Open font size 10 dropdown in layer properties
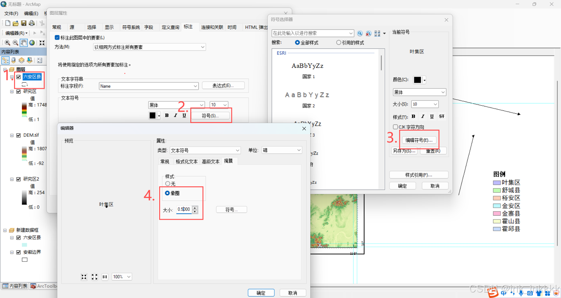The height and width of the screenshot is (298, 561). tap(225, 105)
